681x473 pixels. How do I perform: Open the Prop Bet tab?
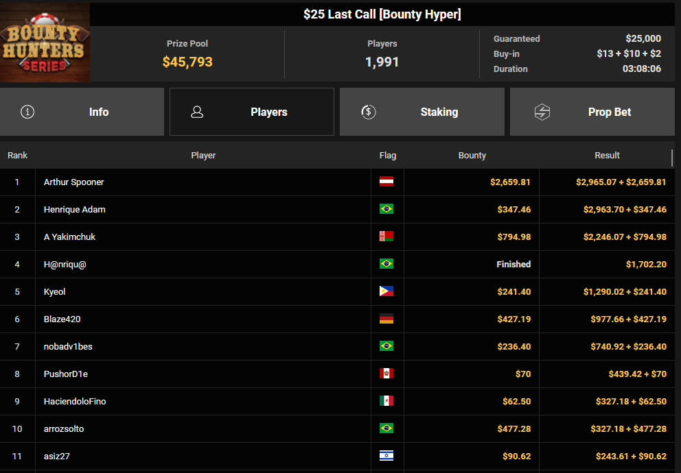(x=592, y=112)
